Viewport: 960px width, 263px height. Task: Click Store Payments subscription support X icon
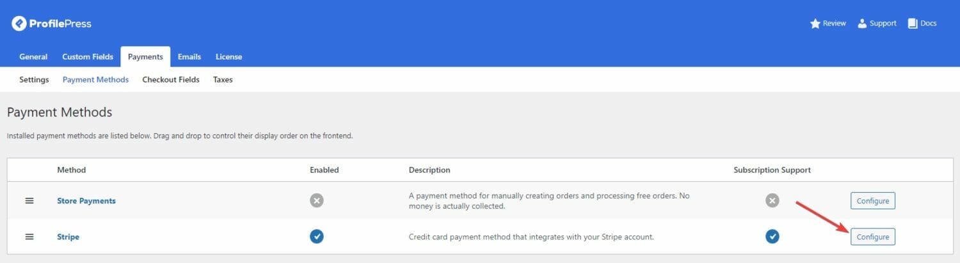(x=772, y=201)
